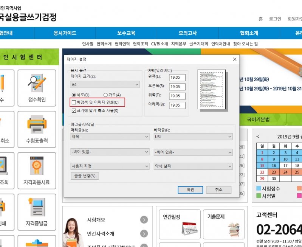Click the 아래쪽 margin input field

click(177, 105)
